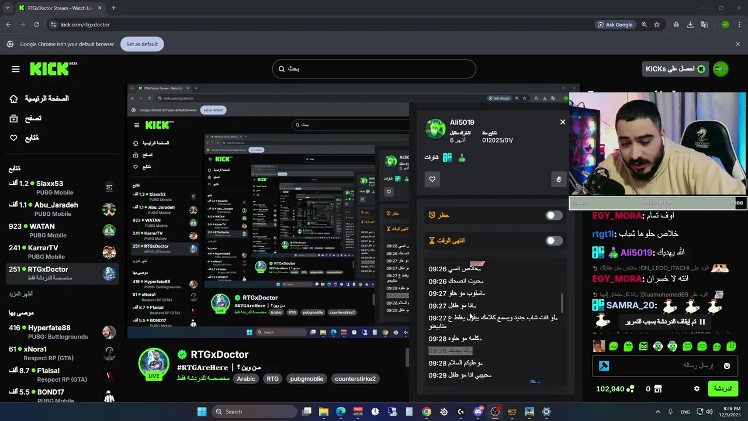Click the mute-user icon on Ali5019 card
Image resolution: width=748 pixels, height=421 pixels.
[x=559, y=179]
